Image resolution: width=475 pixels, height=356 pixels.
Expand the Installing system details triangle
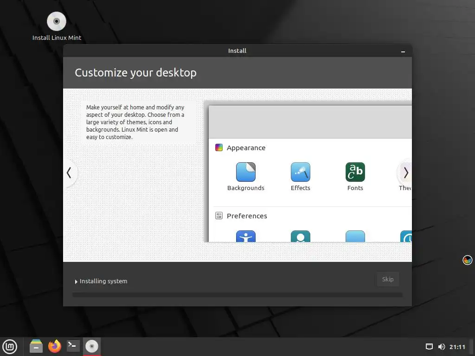click(x=76, y=281)
